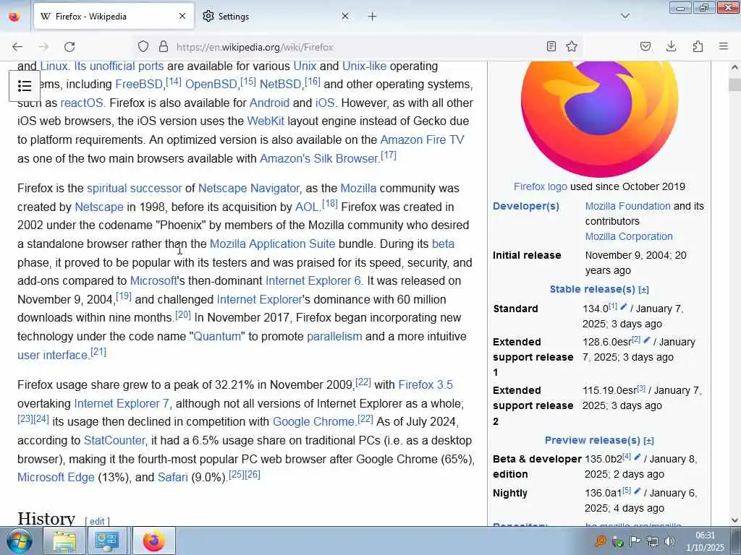Click the Quantum link
The height and width of the screenshot is (555, 741).
(217, 337)
